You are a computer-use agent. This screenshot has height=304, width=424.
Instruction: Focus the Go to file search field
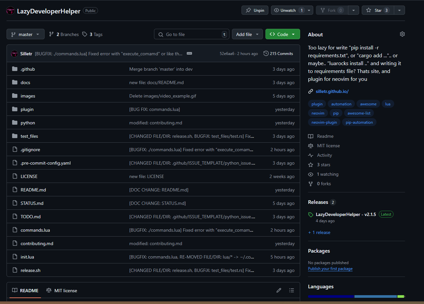[192, 34]
